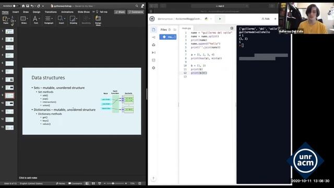Open the Version control share icon in sidebar
Viewport: 334px width, 188px height.
[x=153, y=37]
